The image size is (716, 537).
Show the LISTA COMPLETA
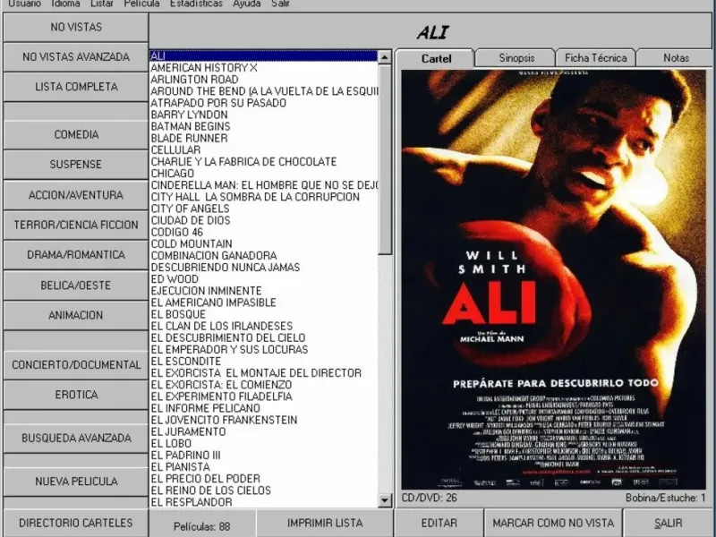point(76,87)
